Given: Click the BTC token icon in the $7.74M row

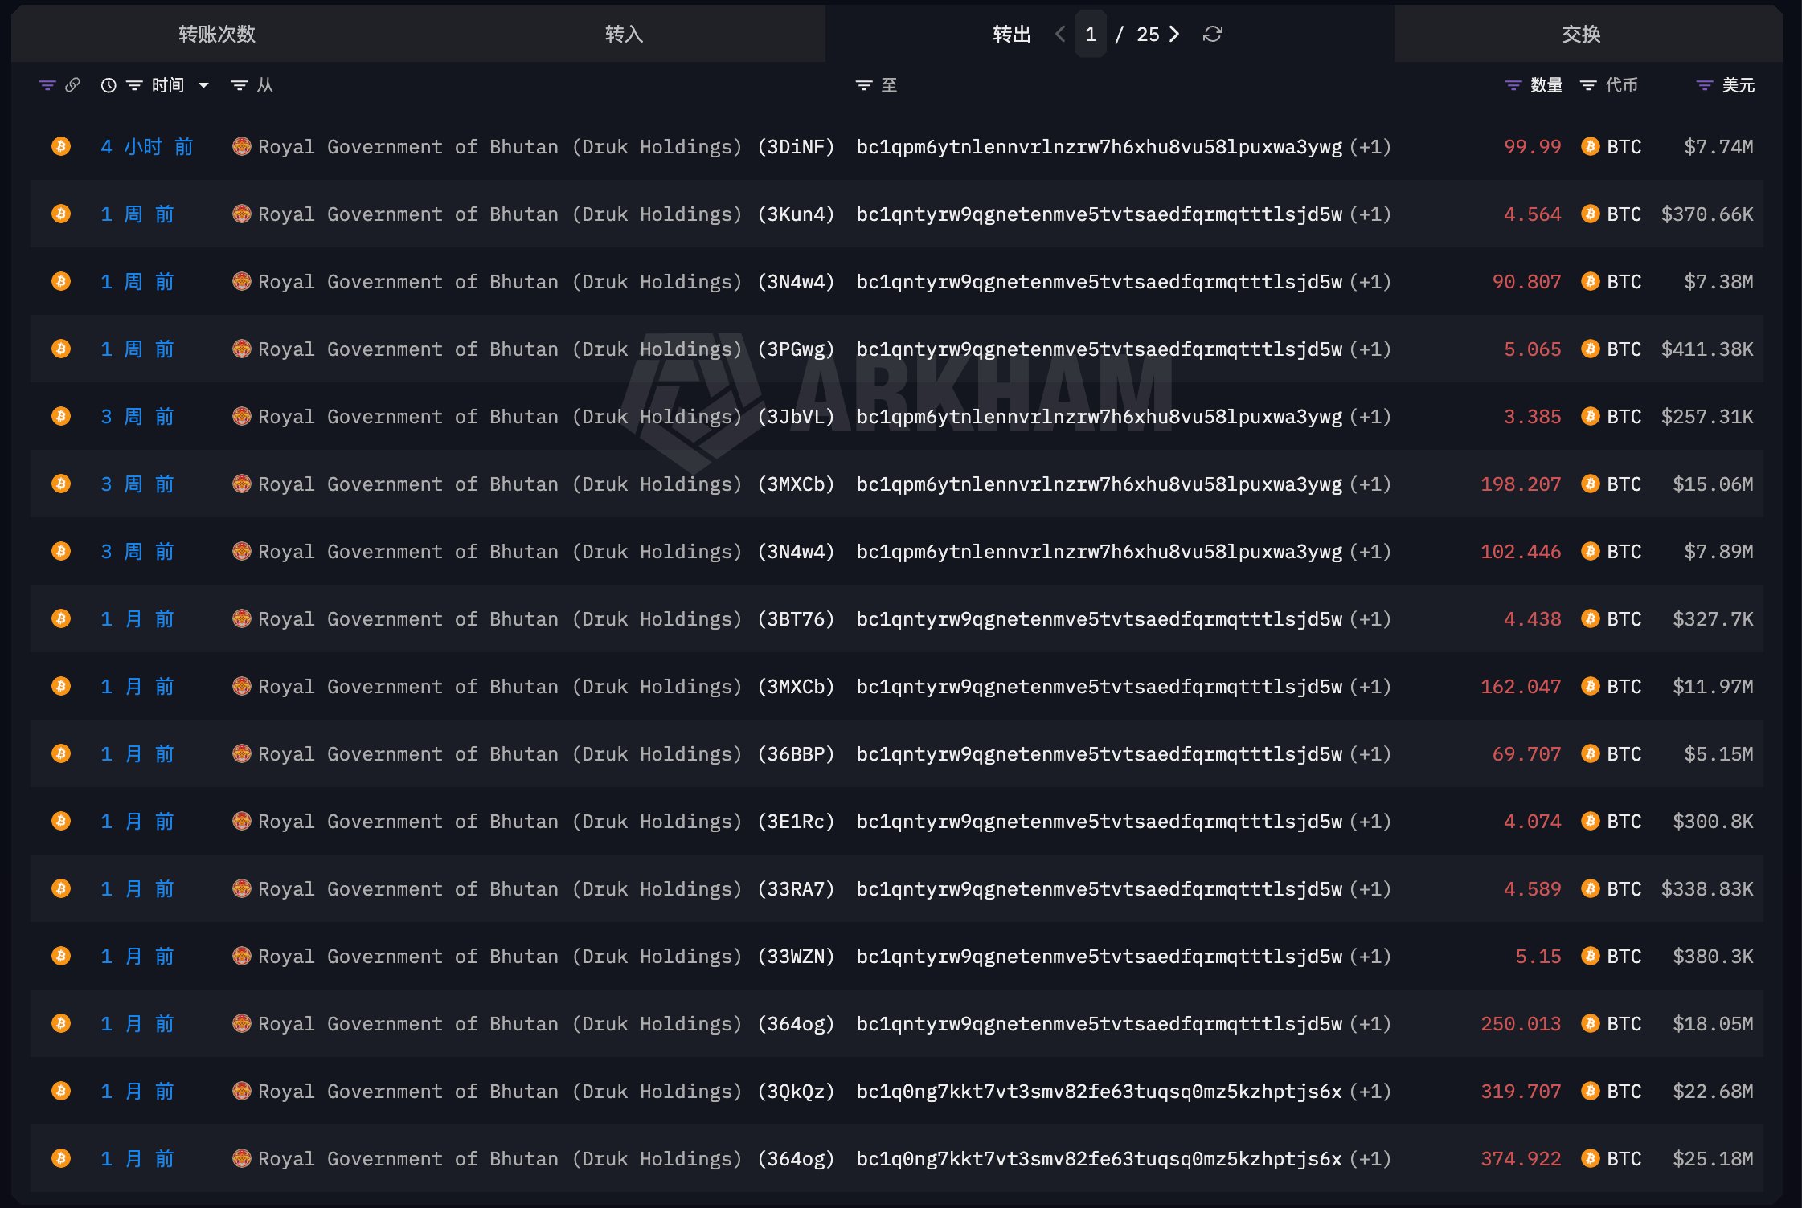Looking at the screenshot, I should pyautogui.click(x=1590, y=147).
